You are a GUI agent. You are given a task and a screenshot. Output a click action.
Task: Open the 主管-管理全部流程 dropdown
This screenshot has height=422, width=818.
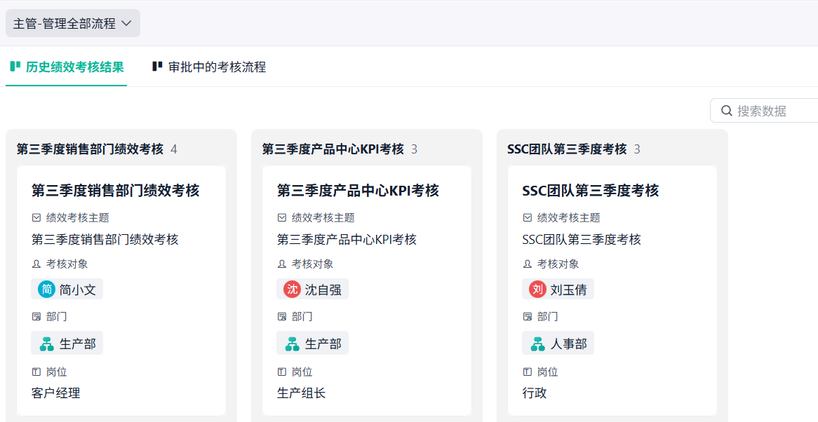pyautogui.click(x=73, y=23)
